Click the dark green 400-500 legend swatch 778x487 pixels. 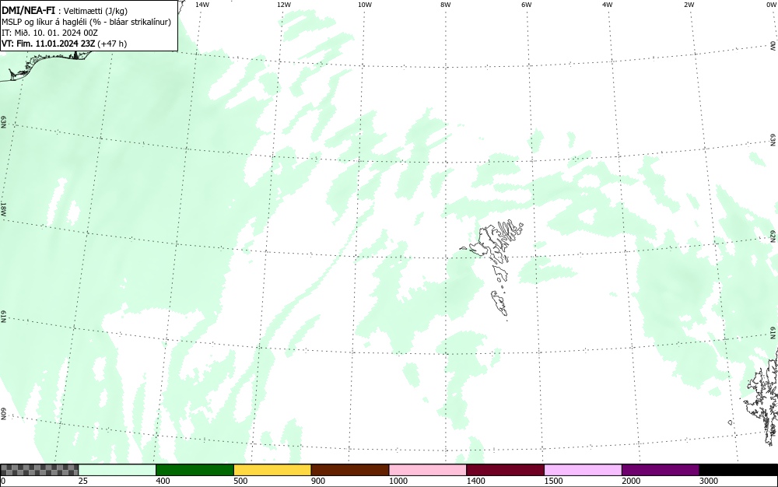pos(194,470)
